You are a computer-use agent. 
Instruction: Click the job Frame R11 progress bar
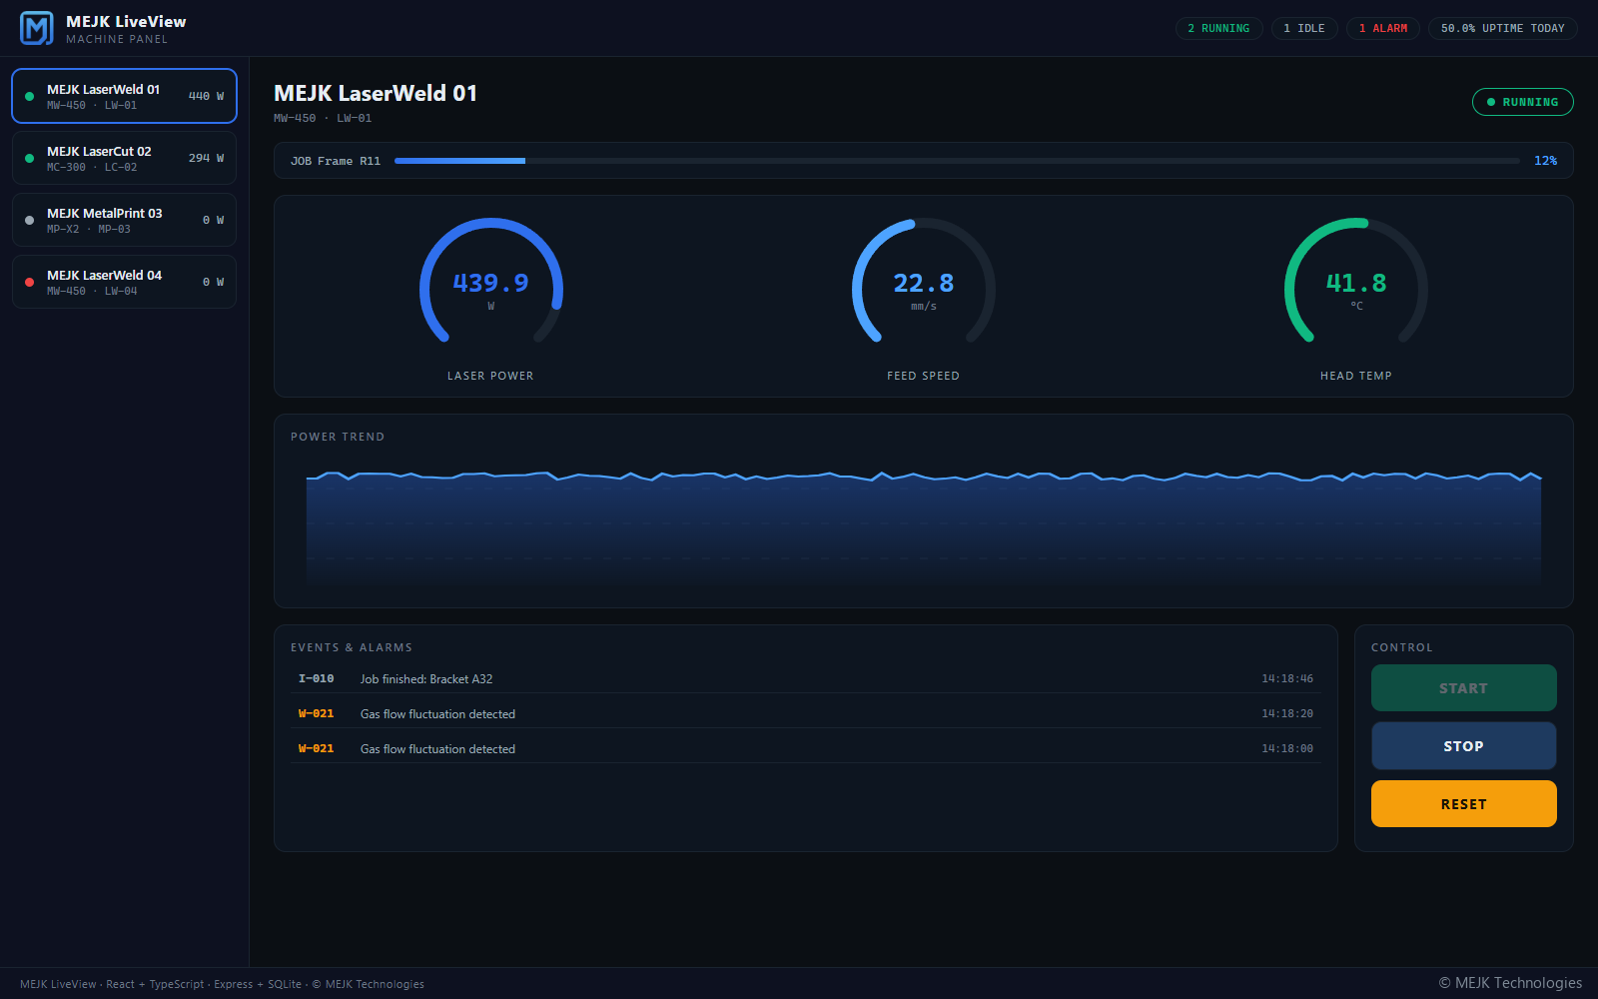click(957, 161)
